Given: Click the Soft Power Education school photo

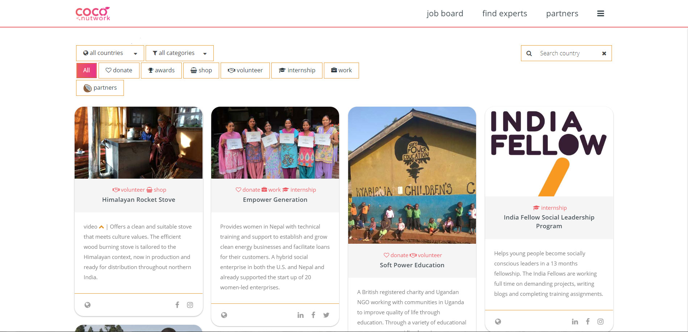Looking at the screenshot, I should click(x=412, y=175).
